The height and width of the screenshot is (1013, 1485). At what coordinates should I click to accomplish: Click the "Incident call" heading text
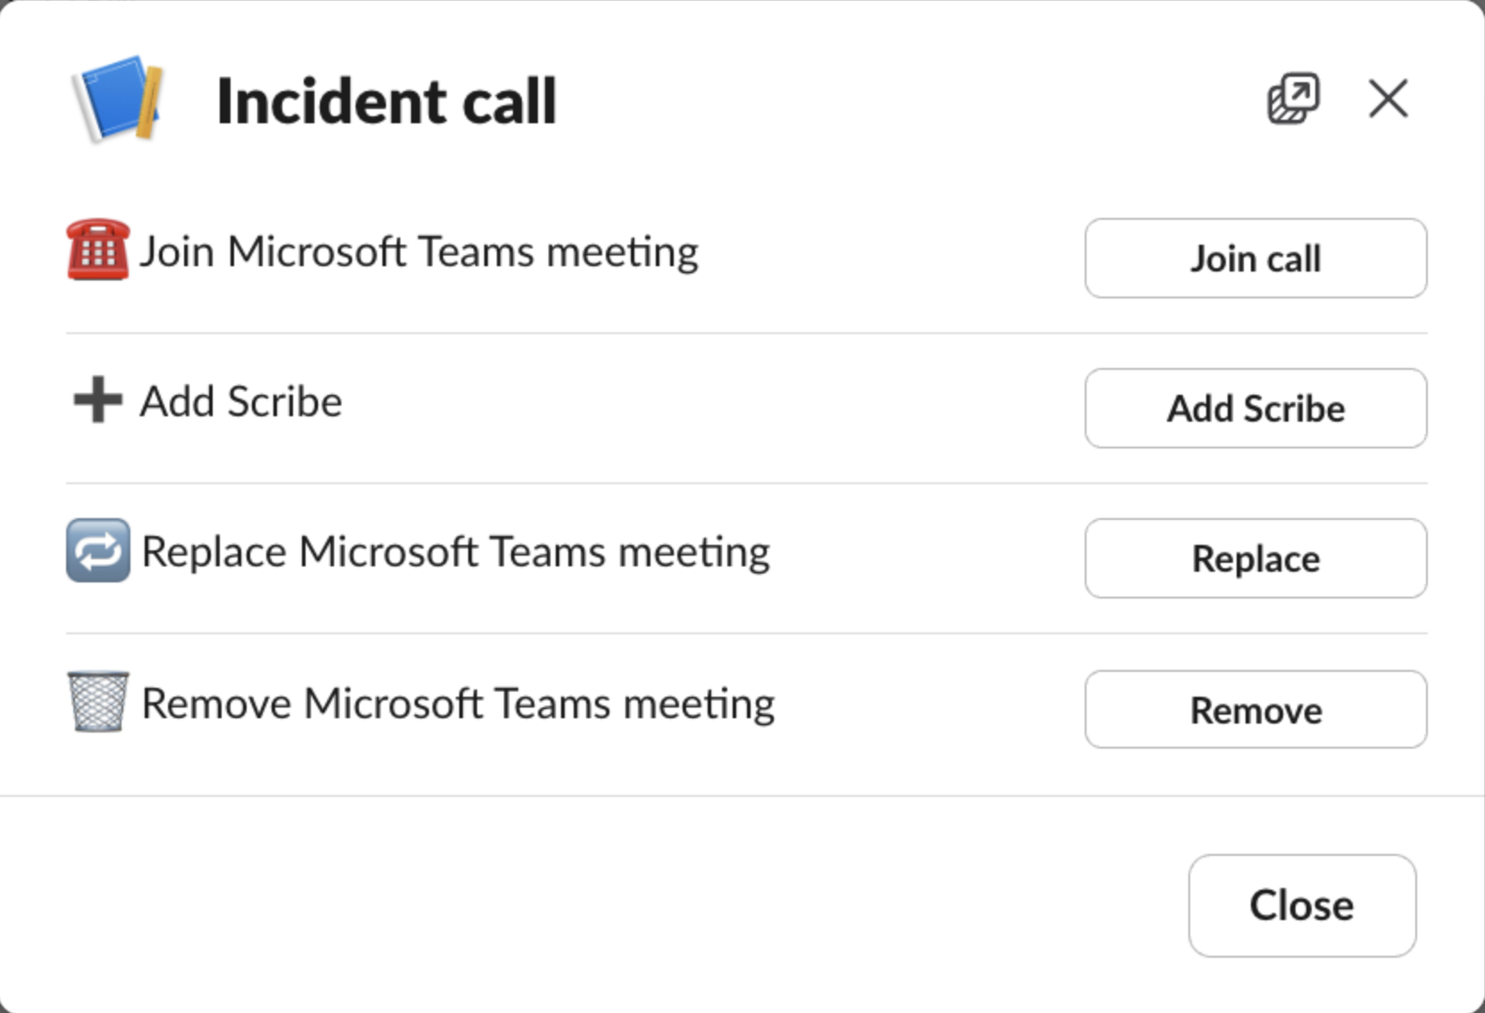[x=386, y=101]
